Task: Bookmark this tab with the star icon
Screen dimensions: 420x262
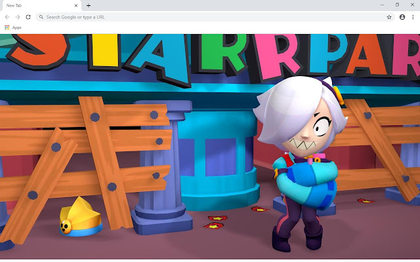Action: pyautogui.click(x=389, y=17)
